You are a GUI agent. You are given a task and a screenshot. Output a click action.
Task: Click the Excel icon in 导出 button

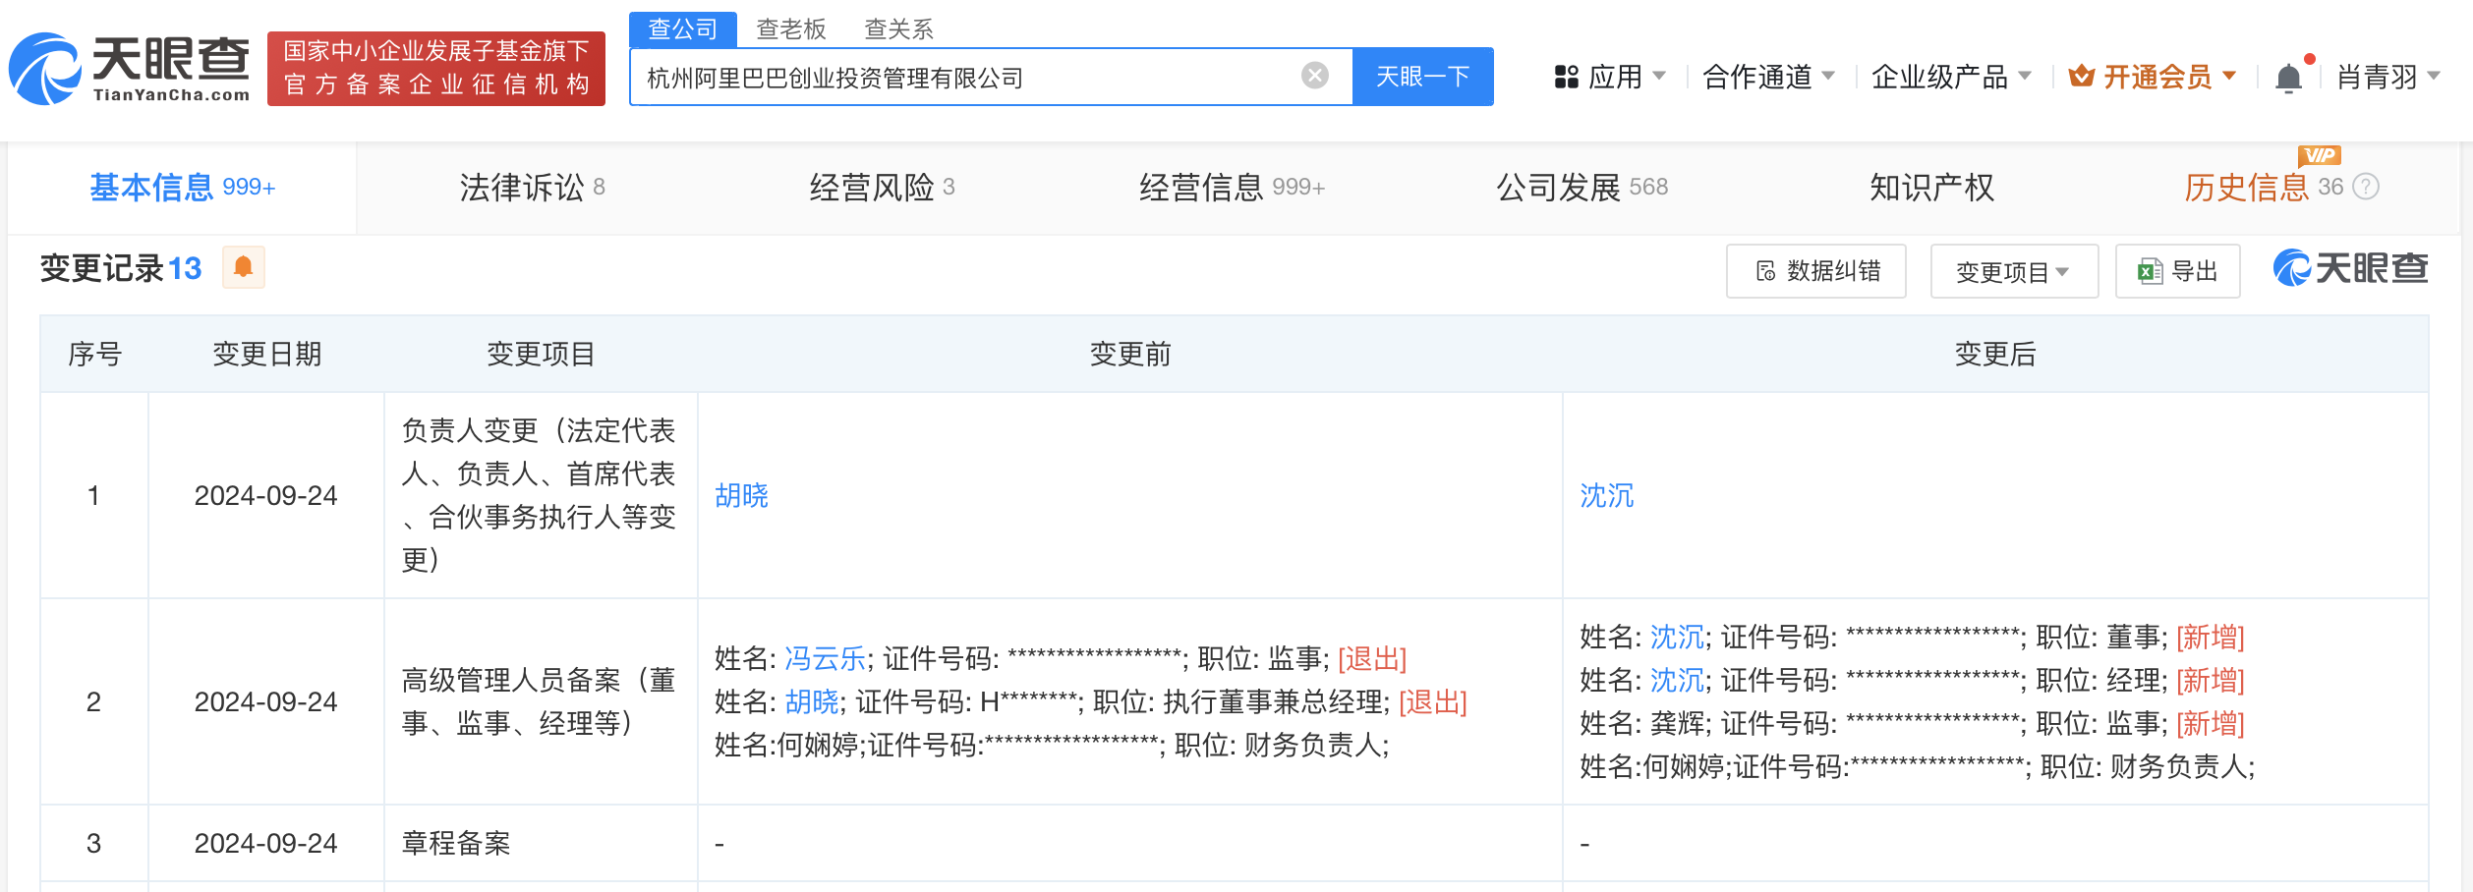pyautogui.click(x=2150, y=271)
